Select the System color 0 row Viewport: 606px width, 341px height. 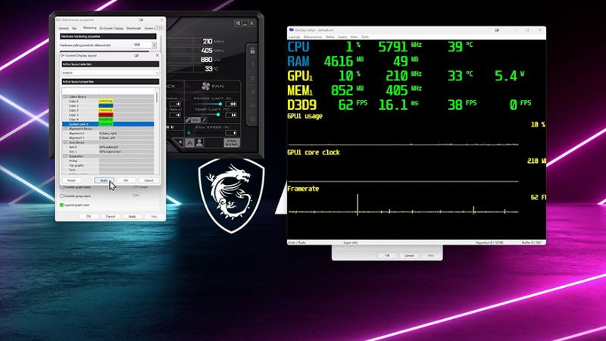coord(108,124)
